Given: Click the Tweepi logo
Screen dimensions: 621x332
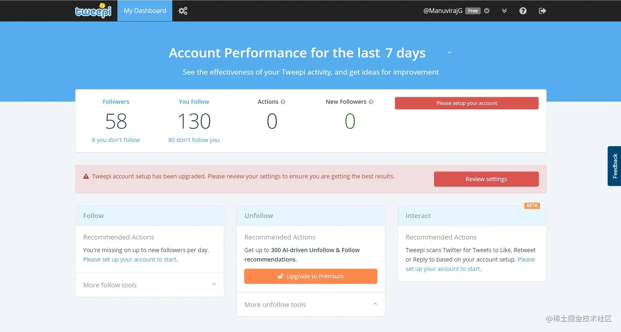Looking at the screenshot, I should [x=93, y=11].
